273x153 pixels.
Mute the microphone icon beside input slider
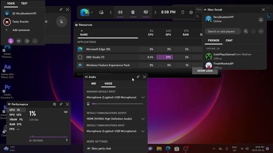coord(88,104)
